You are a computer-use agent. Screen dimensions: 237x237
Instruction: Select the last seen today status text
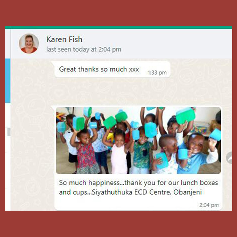click(84, 49)
